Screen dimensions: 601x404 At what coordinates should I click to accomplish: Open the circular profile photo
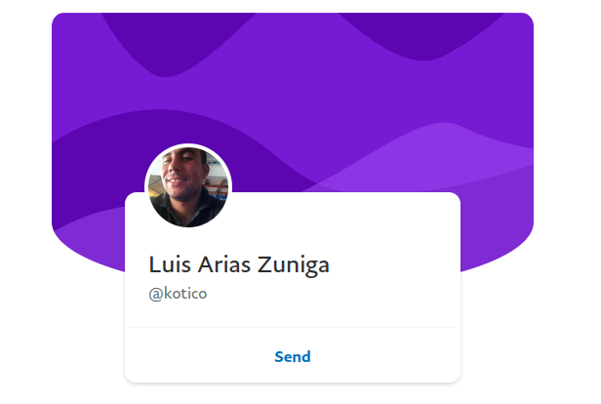coord(188,187)
